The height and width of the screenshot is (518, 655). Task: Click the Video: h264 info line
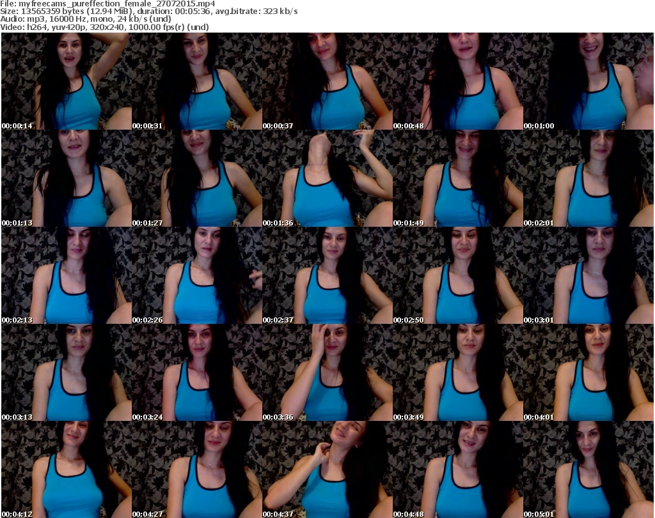104,27
